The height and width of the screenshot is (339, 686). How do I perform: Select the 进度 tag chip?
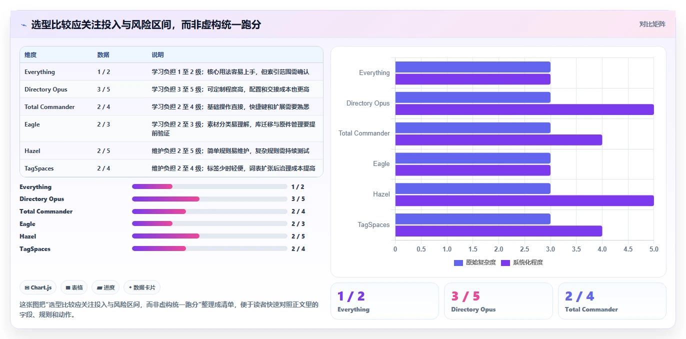click(x=105, y=287)
